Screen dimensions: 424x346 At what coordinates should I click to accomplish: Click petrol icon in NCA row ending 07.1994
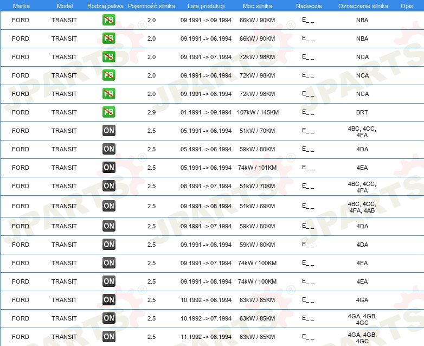[108, 57]
